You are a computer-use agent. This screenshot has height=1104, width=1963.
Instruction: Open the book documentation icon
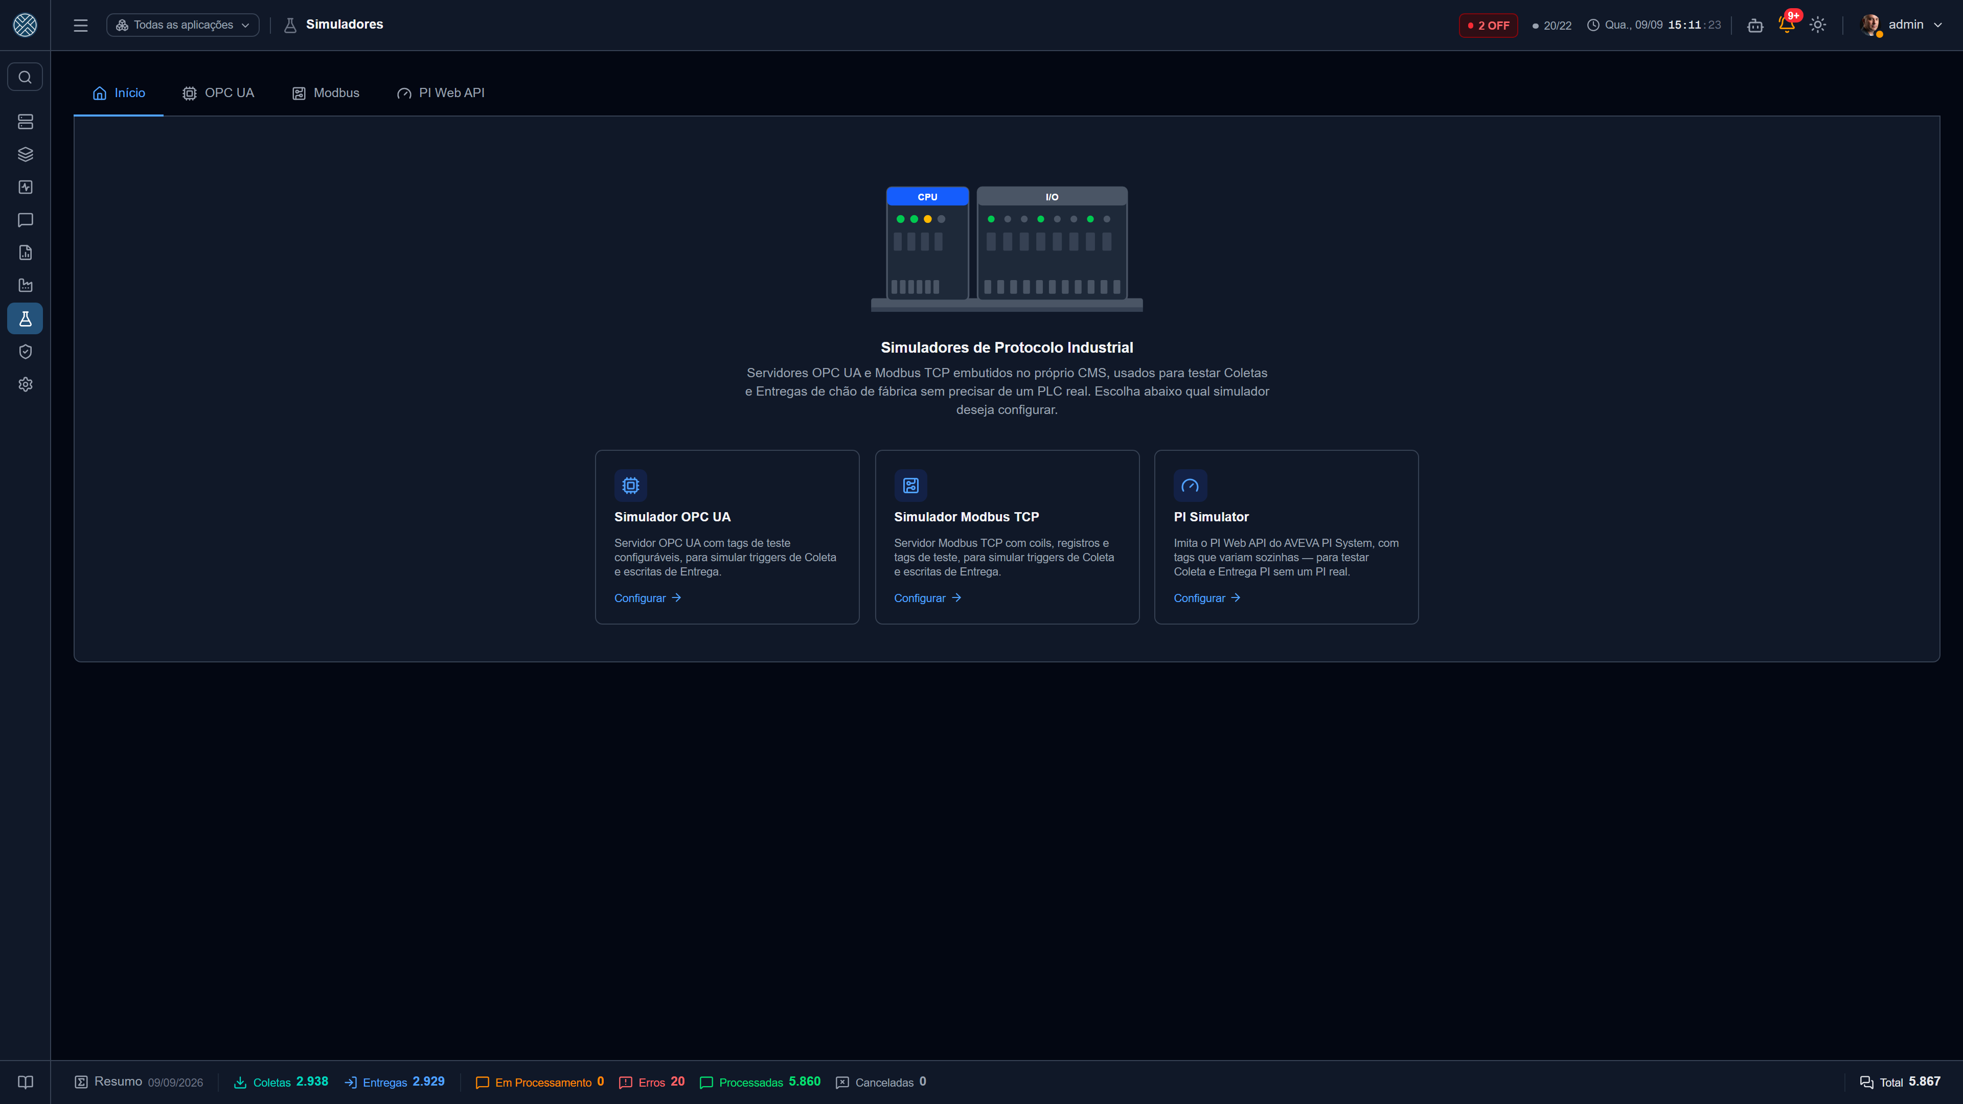click(x=25, y=1083)
